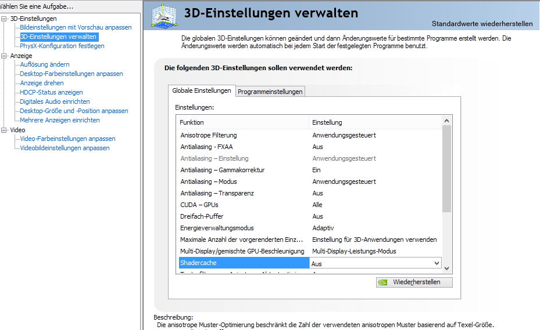
Task: Click scrollbar up arrow in settings list
Action: [x=446, y=121]
